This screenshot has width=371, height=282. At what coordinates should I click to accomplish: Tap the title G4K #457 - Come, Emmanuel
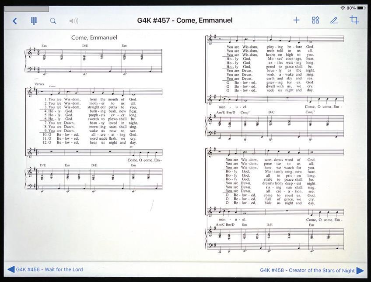pyautogui.click(x=185, y=21)
